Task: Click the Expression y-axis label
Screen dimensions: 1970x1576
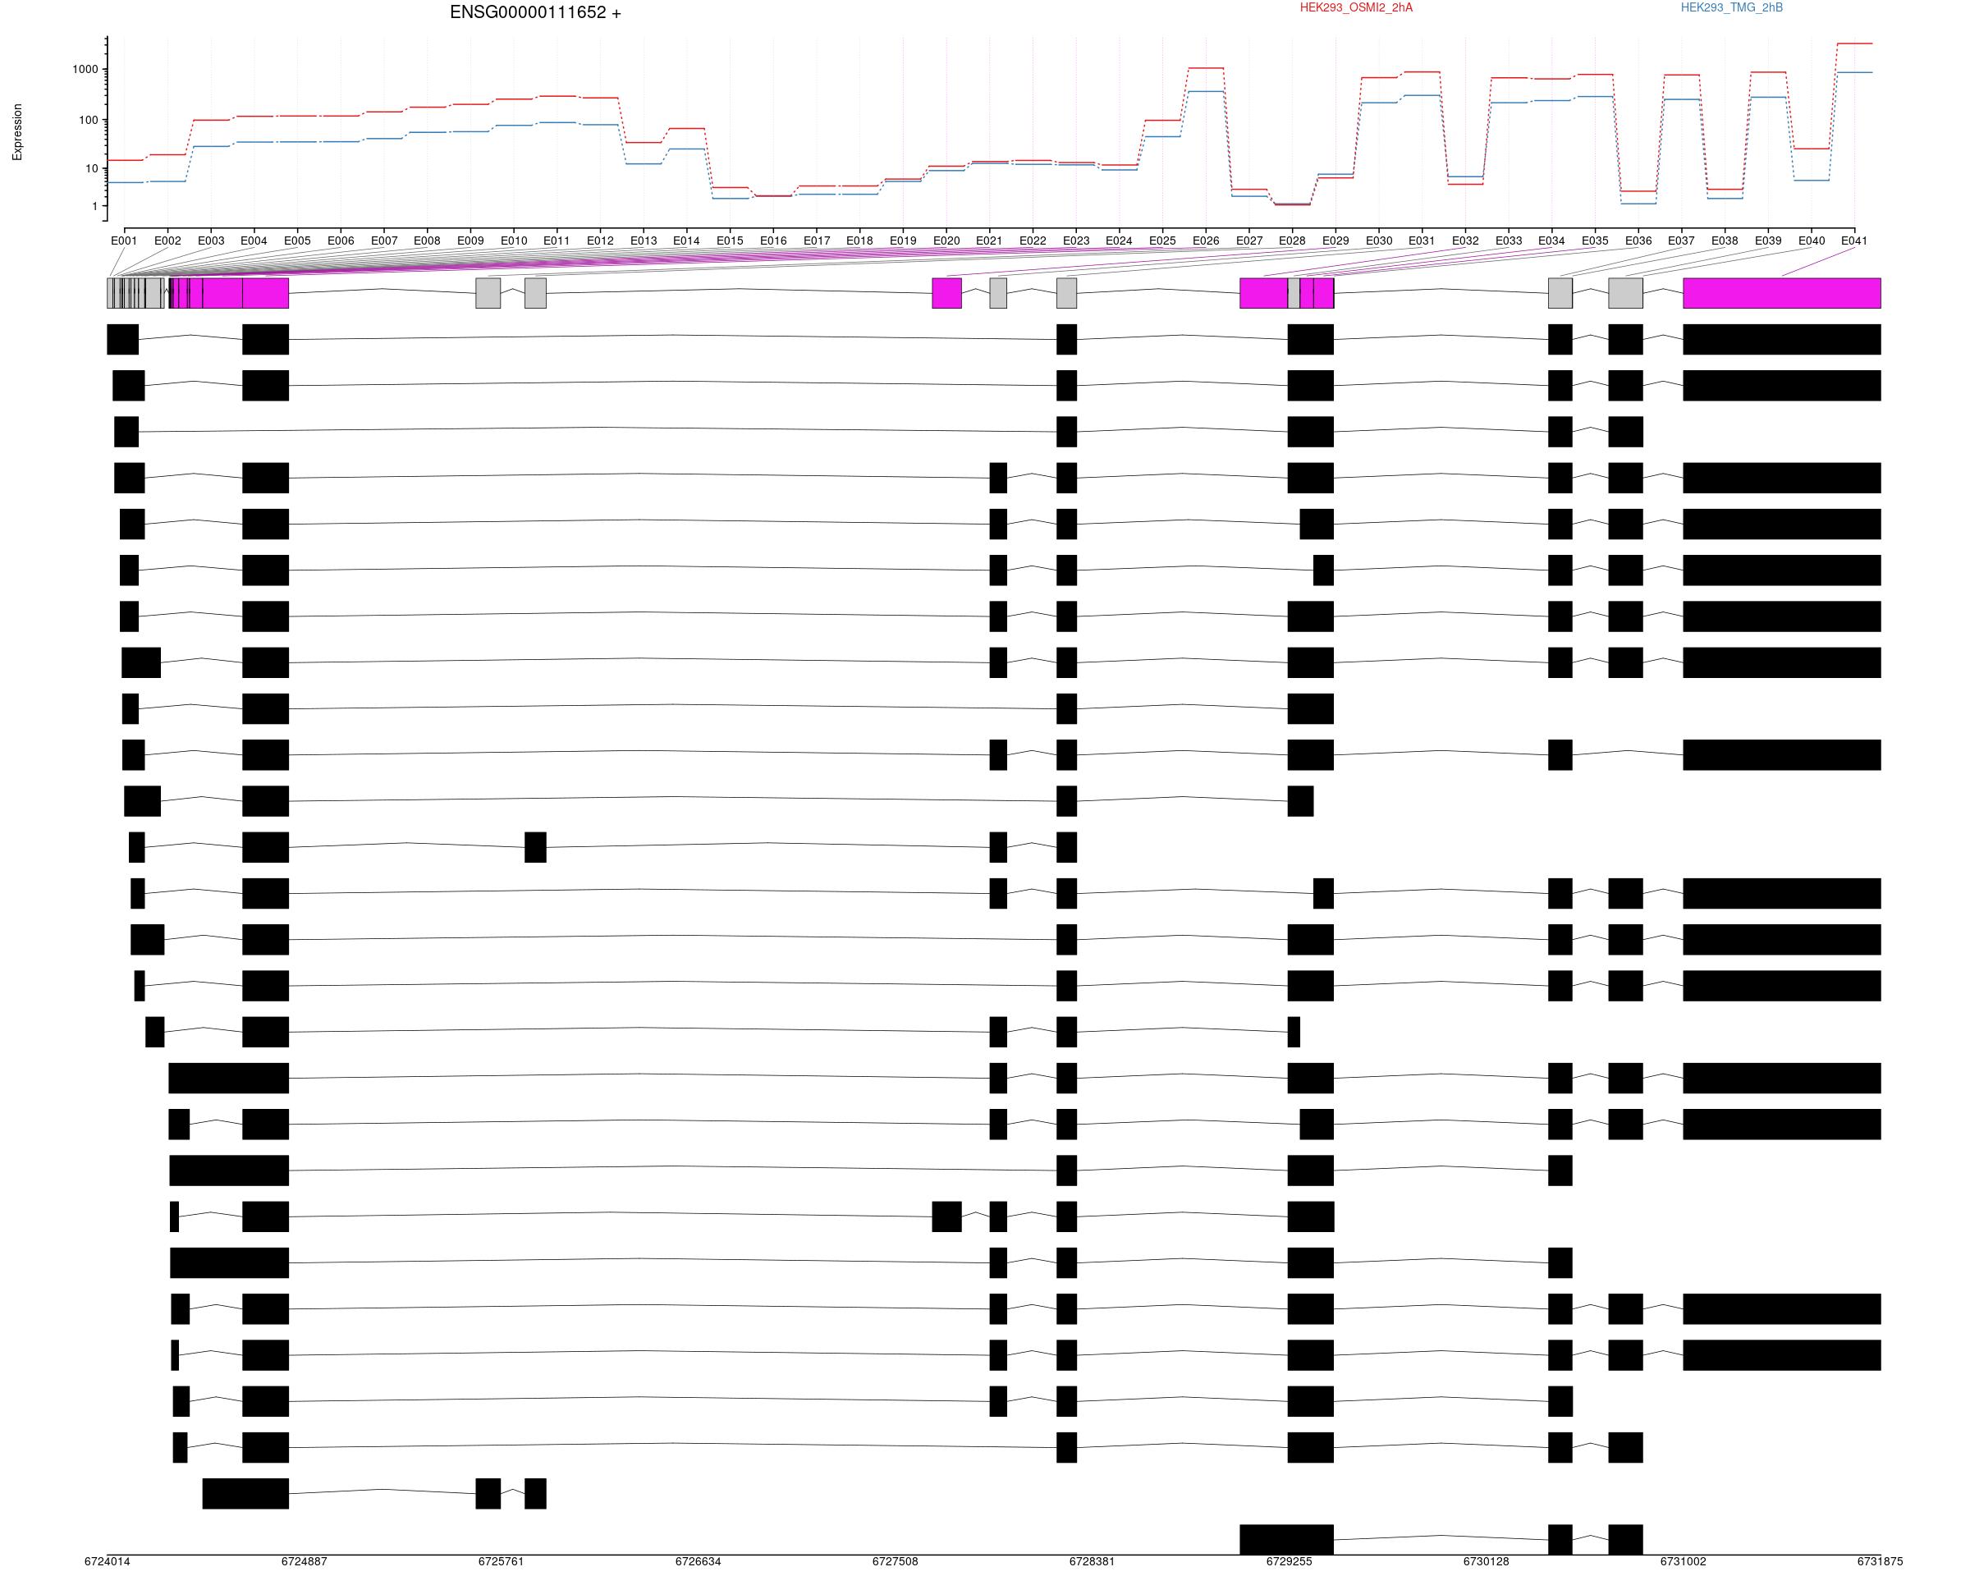Action: pyautogui.click(x=17, y=132)
